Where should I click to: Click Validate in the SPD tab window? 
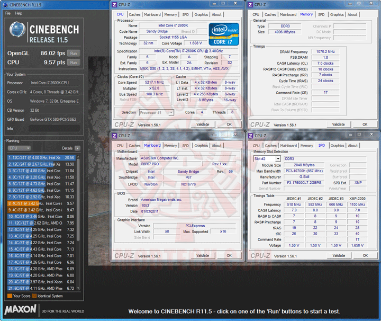click(339, 255)
